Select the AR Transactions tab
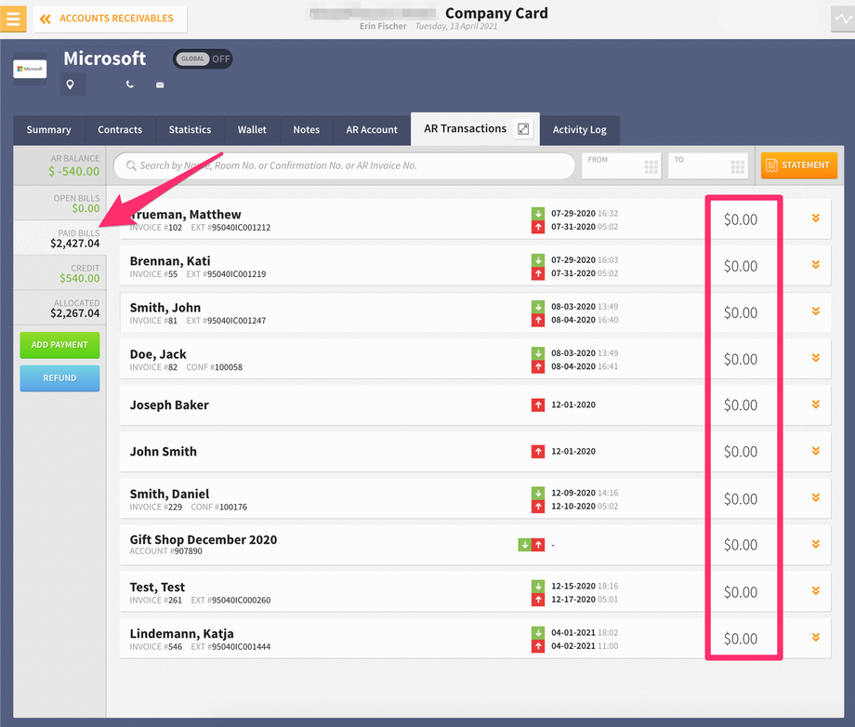Viewport: 855px width, 727px height. [465, 128]
